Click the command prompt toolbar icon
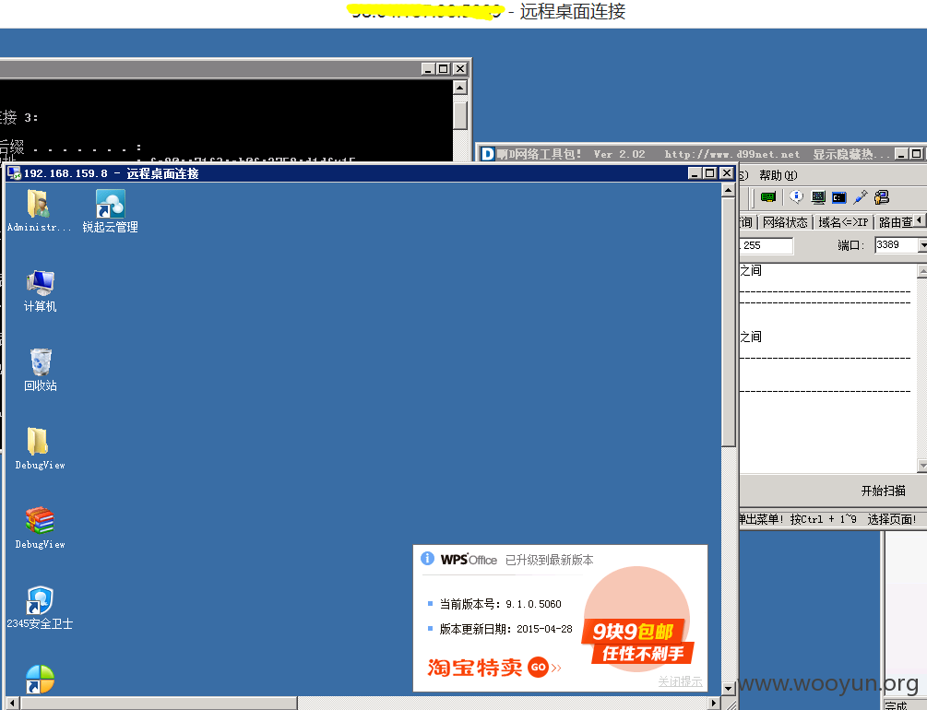 [838, 196]
